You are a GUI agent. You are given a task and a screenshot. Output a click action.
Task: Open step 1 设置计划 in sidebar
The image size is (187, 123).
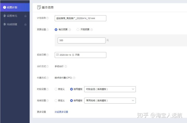[15, 7]
